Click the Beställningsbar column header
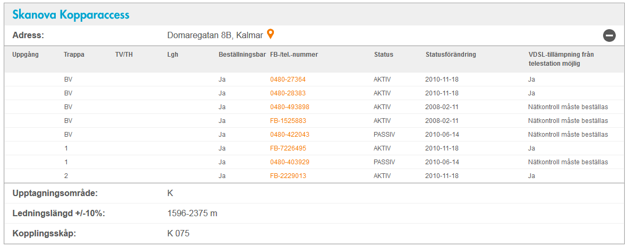Screen dimensions: 628x248 (242, 55)
